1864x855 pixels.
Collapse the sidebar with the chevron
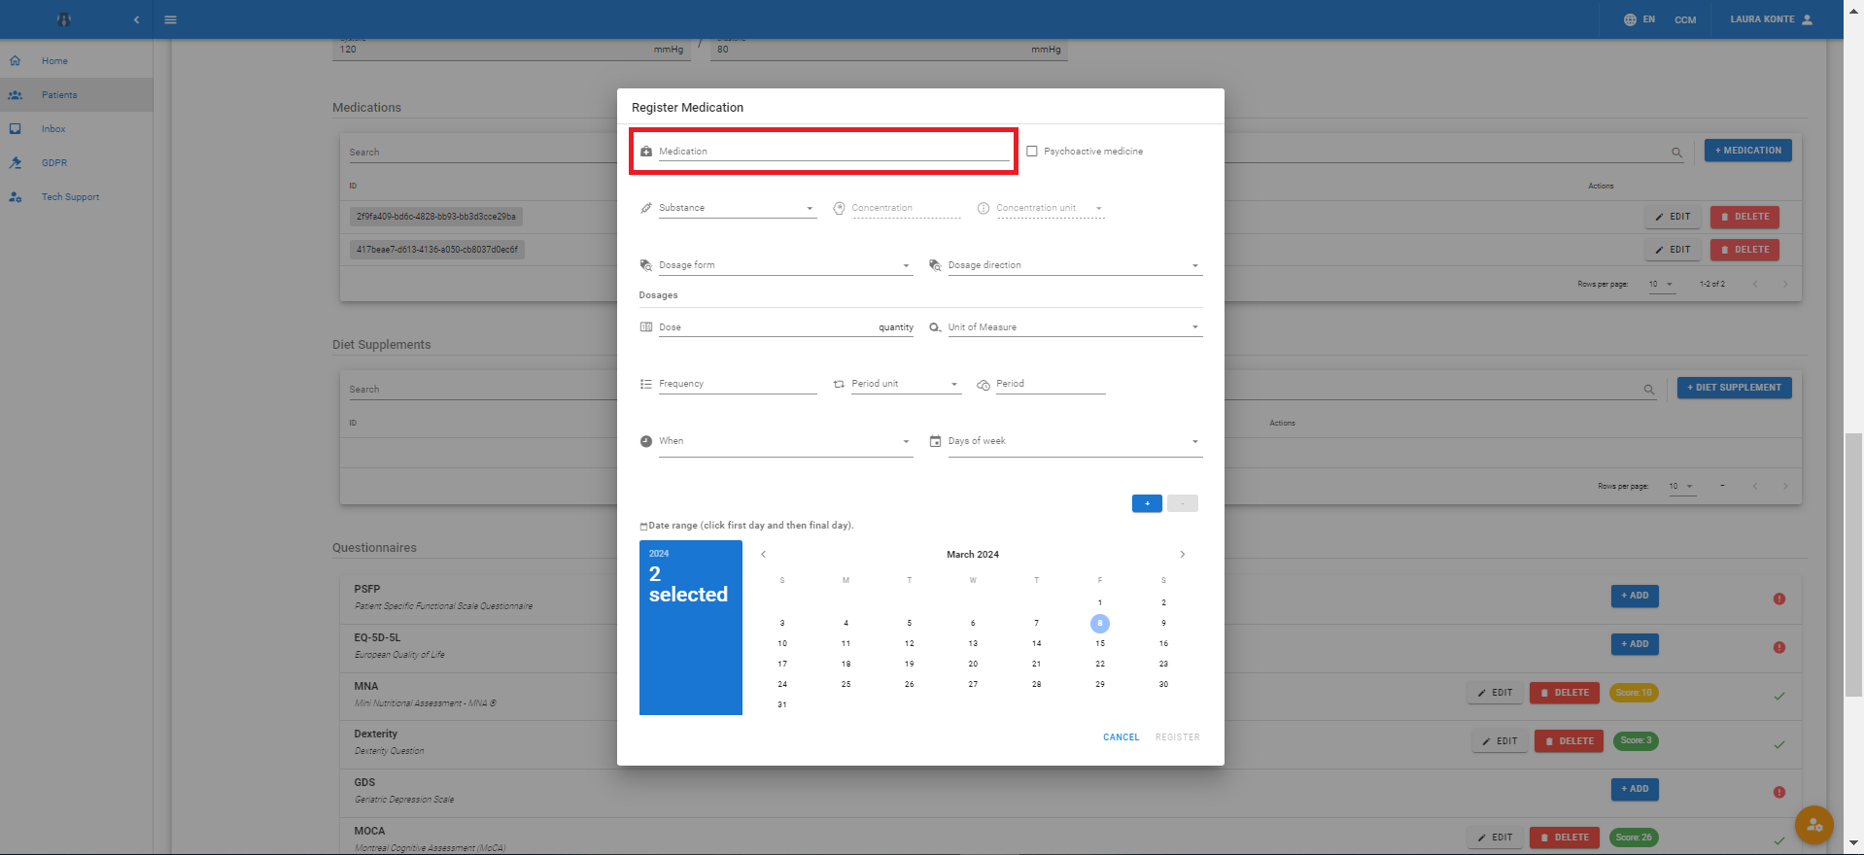coord(136,19)
